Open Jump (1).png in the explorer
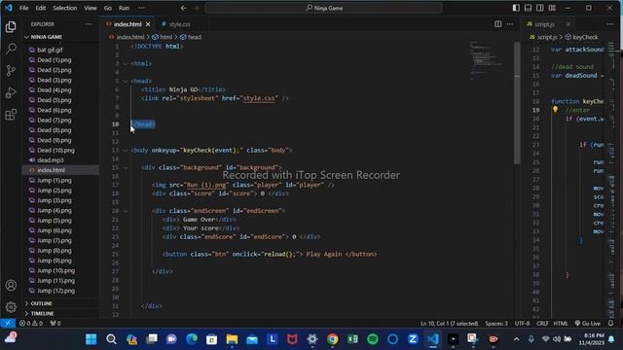623x350 pixels. click(x=55, y=181)
